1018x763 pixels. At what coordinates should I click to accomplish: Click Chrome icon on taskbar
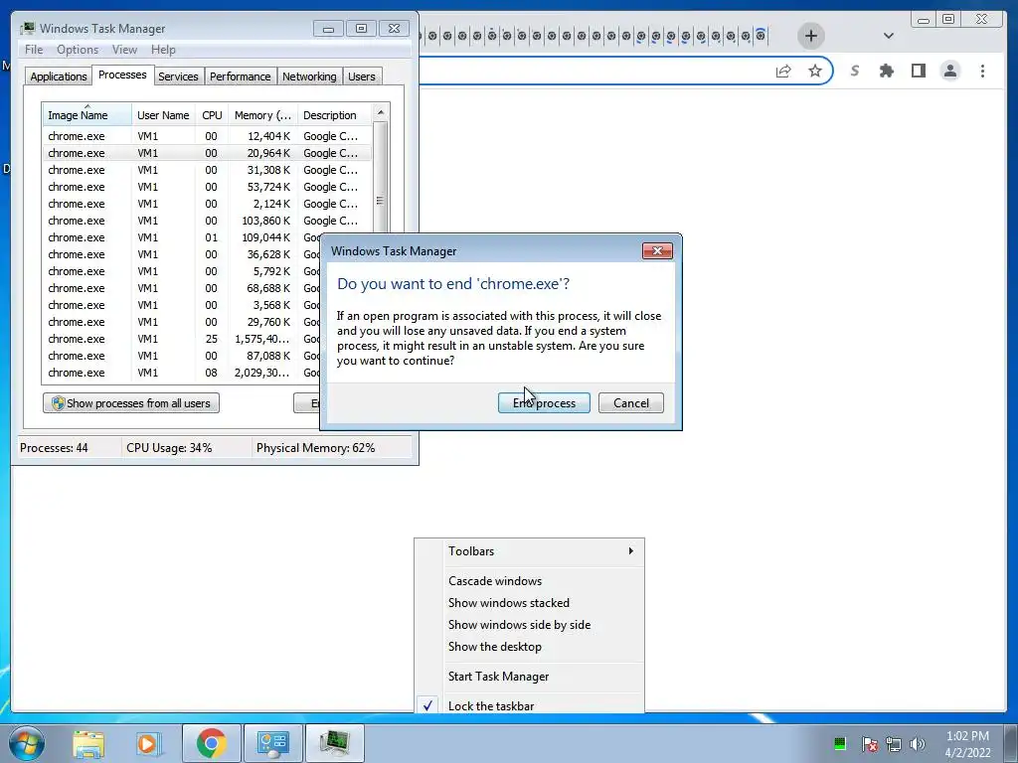pyautogui.click(x=211, y=743)
